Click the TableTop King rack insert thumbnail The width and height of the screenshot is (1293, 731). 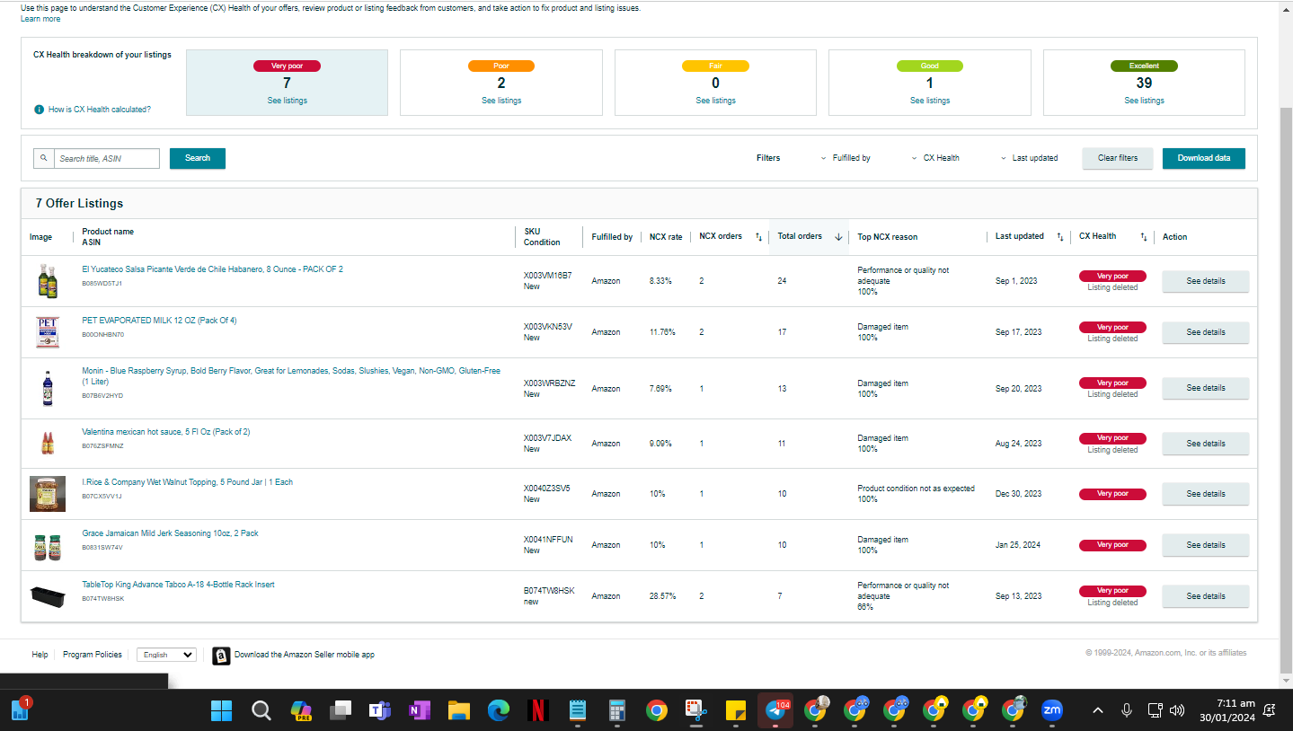click(x=48, y=596)
